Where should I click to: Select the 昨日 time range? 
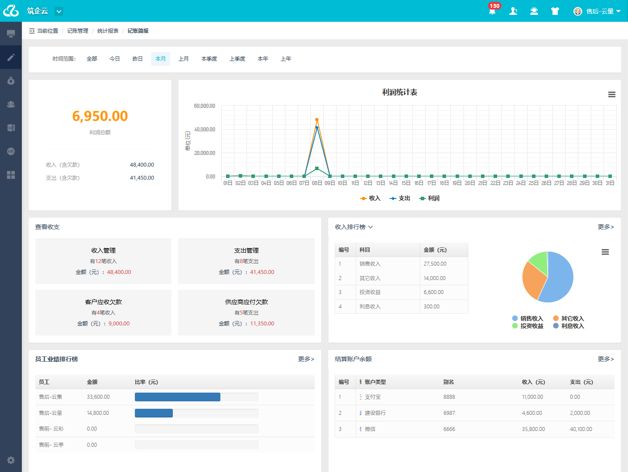[137, 59]
